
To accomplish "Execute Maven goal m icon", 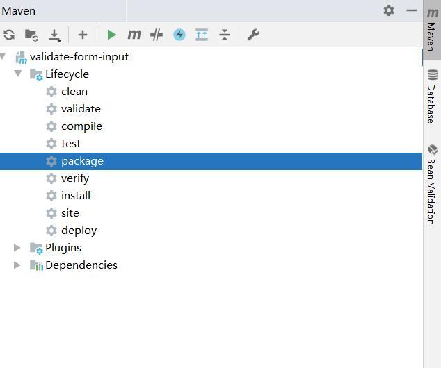I will pyautogui.click(x=134, y=35).
